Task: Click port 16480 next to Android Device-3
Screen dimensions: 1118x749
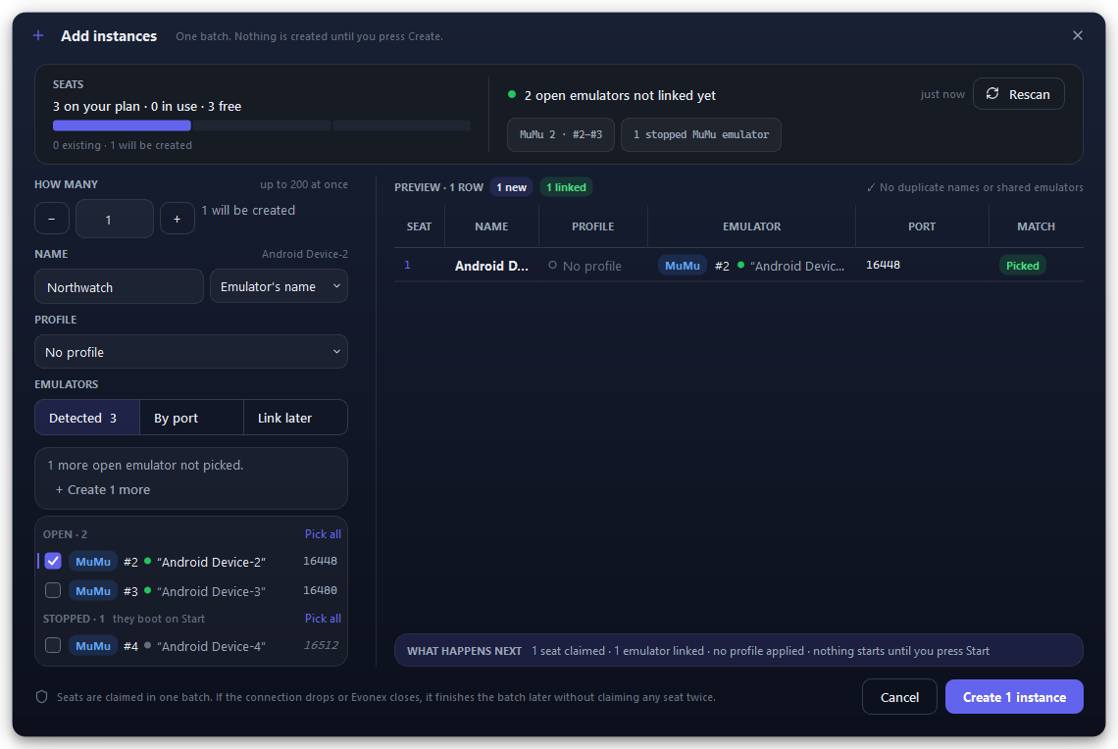Action: (320, 590)
